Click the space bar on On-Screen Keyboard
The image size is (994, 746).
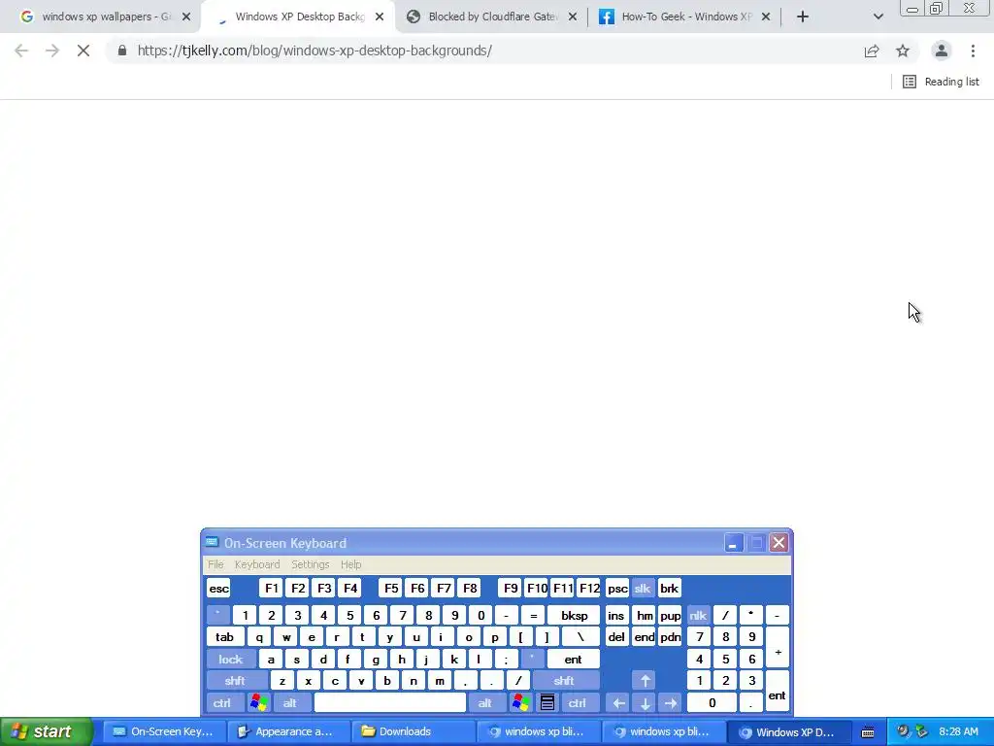(390, 703)
